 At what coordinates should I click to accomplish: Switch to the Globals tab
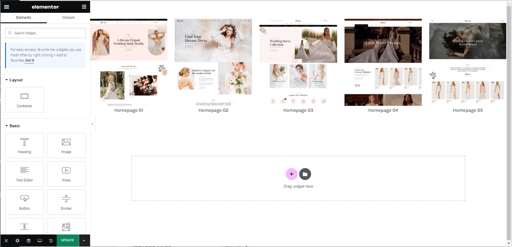68,18
